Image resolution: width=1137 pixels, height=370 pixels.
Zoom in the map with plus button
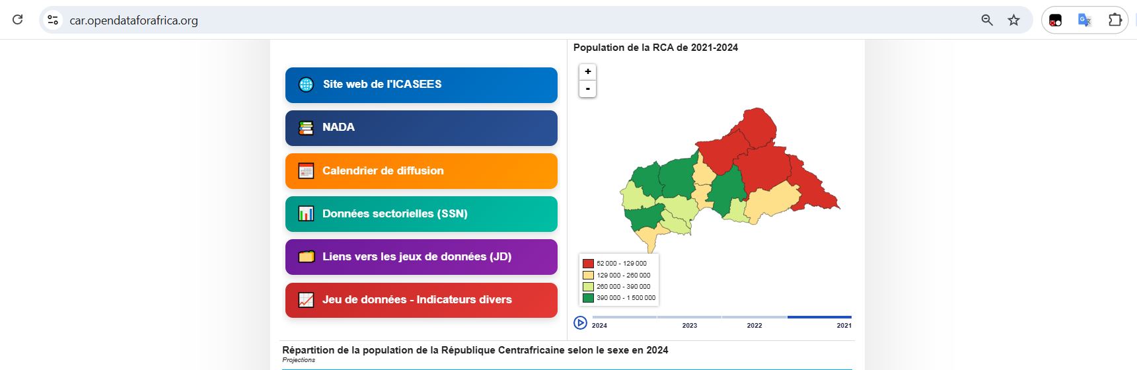[x=587, y=71]
